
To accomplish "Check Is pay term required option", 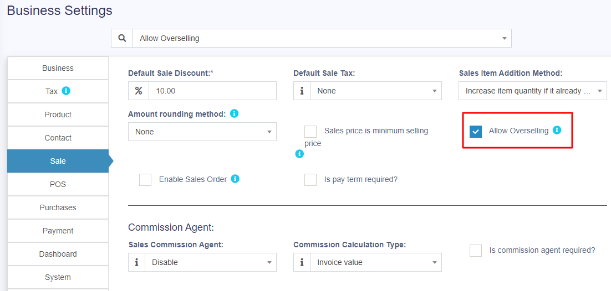I will click(x=310, y=180).
